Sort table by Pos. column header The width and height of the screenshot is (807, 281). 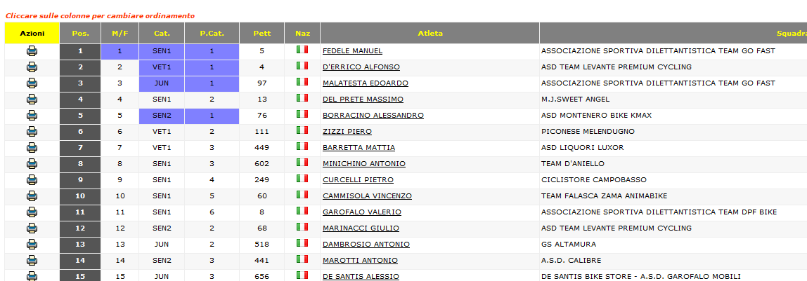click(x=80, y=34)
